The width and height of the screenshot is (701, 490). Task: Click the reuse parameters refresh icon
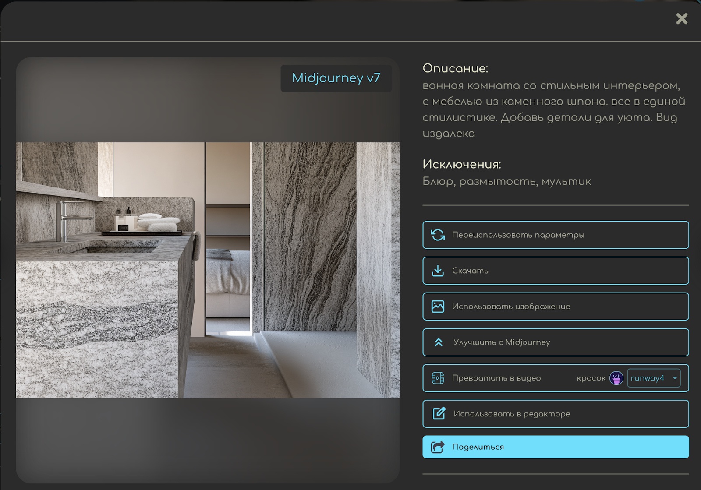(438, 235)
